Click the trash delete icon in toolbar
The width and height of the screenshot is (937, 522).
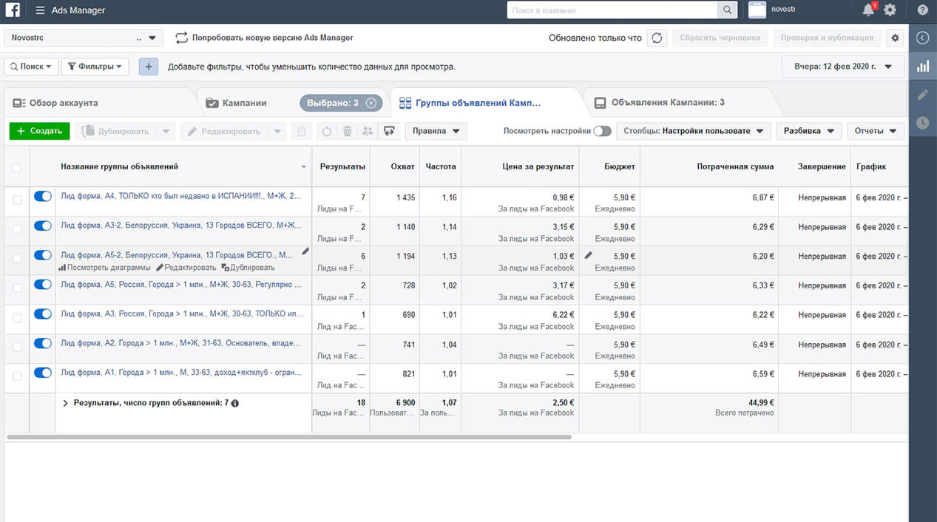pyautogui.click(x=347, y=132)
